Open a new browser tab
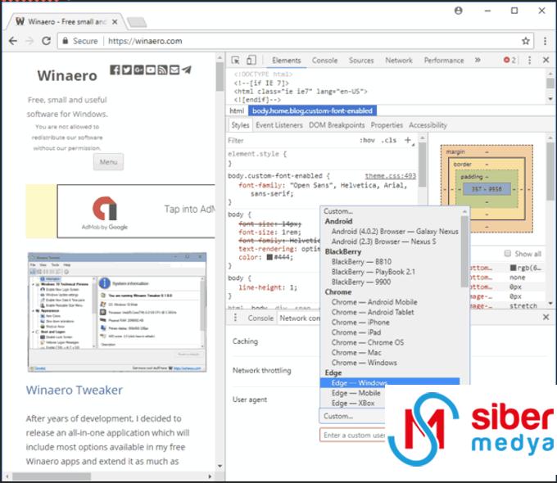This screenshot has width=557, height=483. point(137,22)
